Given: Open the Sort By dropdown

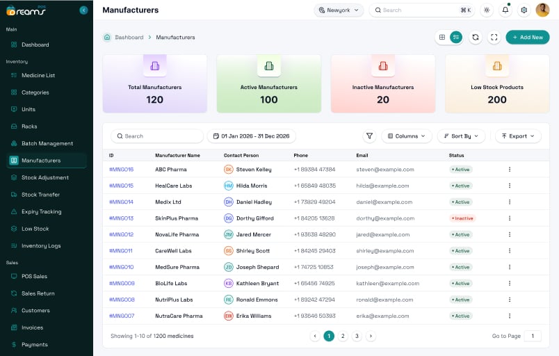Looking at the screenshot, I should tap(461, 136).
